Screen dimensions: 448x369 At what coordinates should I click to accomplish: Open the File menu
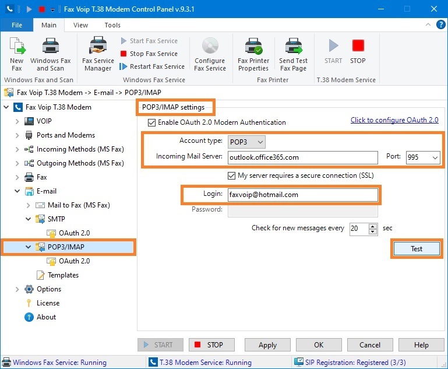[x=17, y=25]
